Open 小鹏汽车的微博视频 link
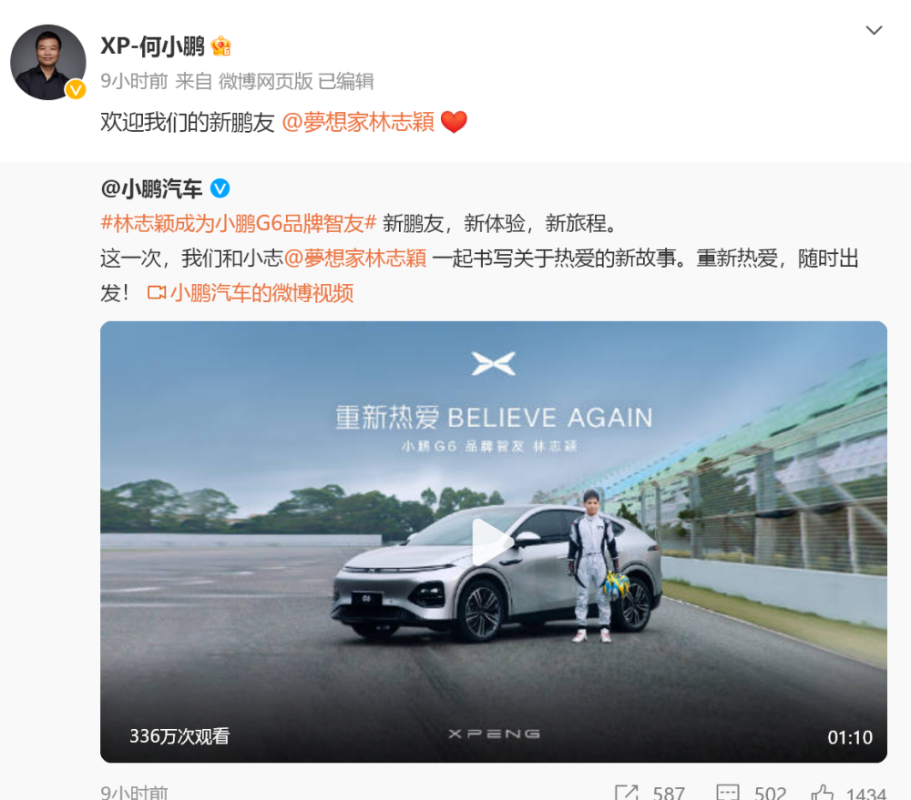This screenshot has height=800, width=911. [262, 293]
